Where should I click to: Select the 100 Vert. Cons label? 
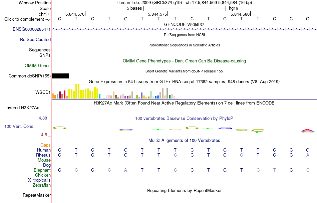(x=19, y=126)
